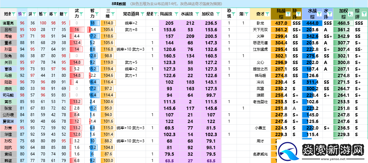Open the filter dropdown on the 是君 column

pos(156,14)
